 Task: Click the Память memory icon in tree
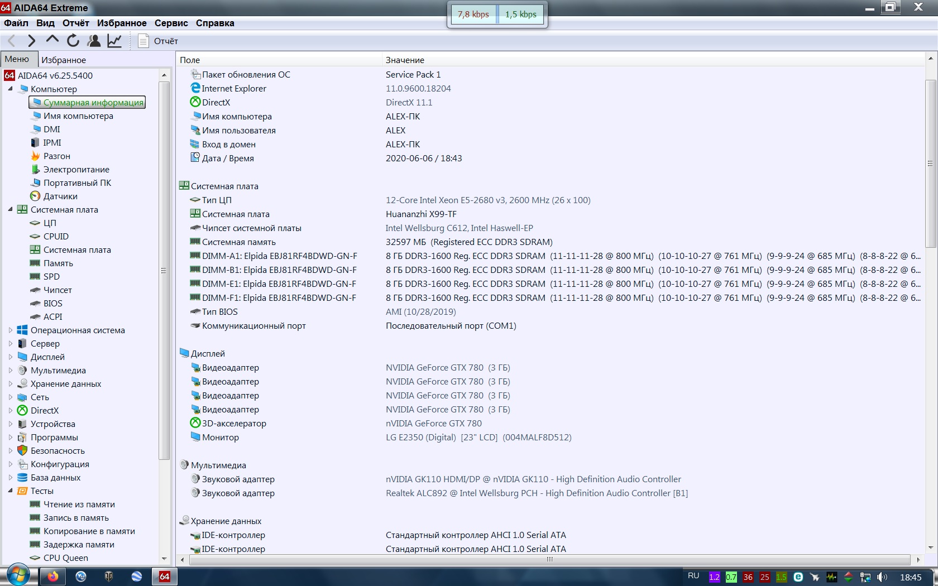[x=35, y=263]
